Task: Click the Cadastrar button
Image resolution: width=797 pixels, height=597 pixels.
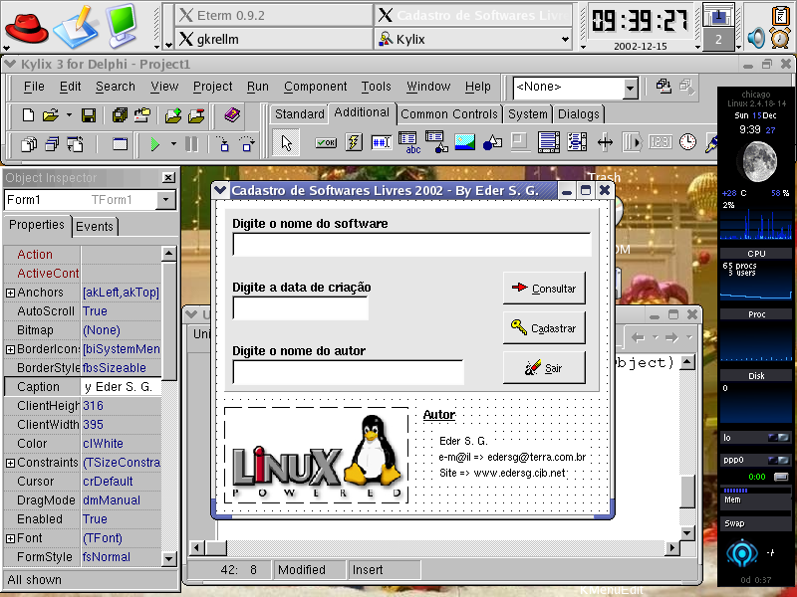Action: pyautogui.click(x=544, y=328)
